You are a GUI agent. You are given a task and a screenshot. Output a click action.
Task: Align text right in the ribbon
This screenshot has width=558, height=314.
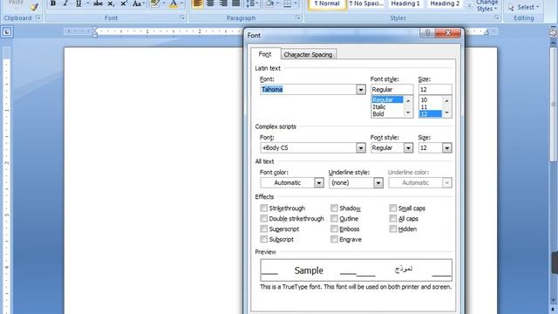point(223,3)
